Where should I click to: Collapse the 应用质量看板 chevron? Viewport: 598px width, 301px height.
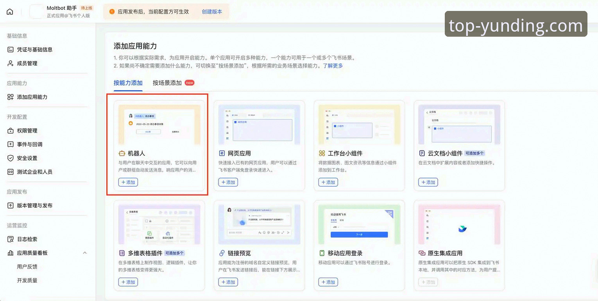85,253
